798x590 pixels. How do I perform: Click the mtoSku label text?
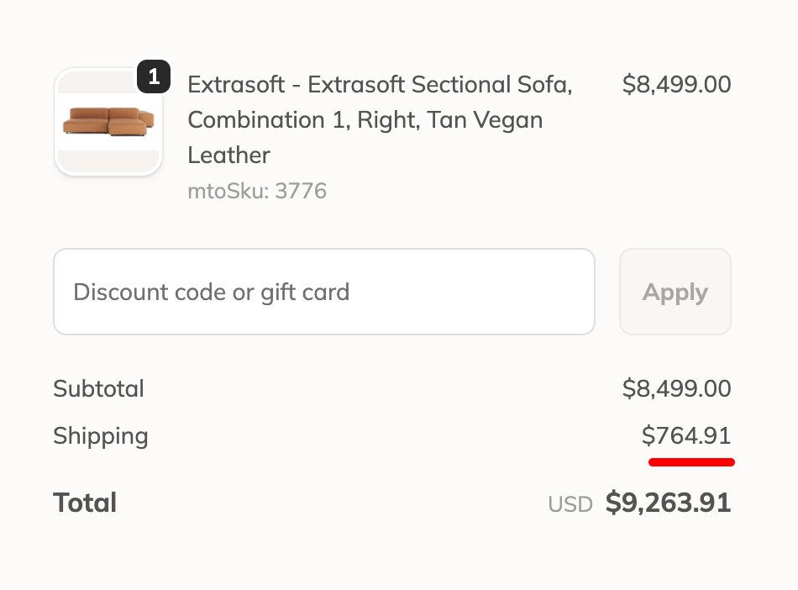(x=228, y=192)
